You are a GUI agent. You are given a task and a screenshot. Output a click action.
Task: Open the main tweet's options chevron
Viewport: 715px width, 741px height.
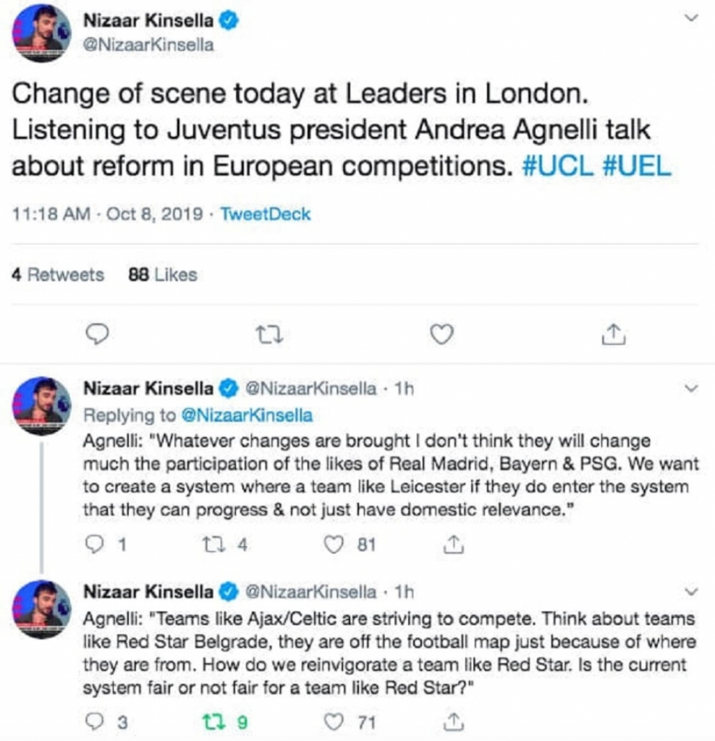point(691,18)
